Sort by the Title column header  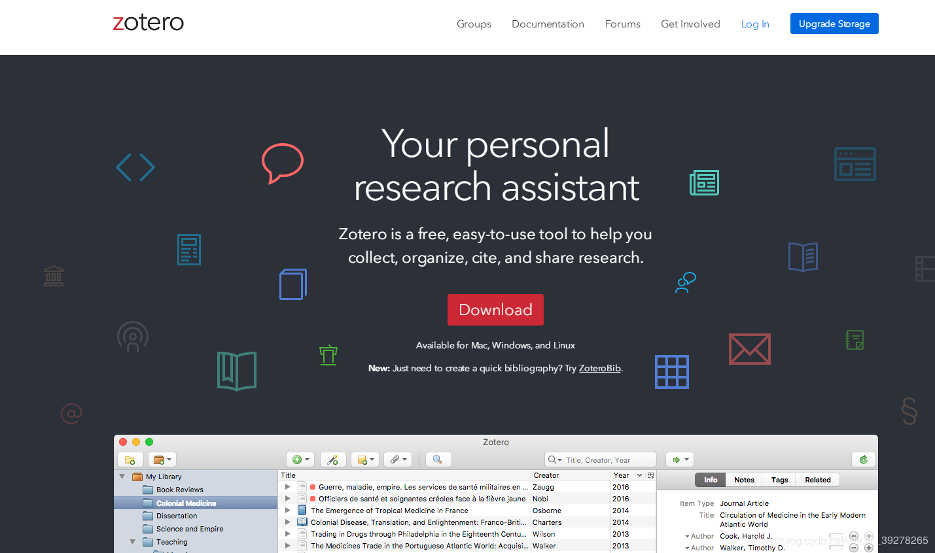click(x=404, y=475)
